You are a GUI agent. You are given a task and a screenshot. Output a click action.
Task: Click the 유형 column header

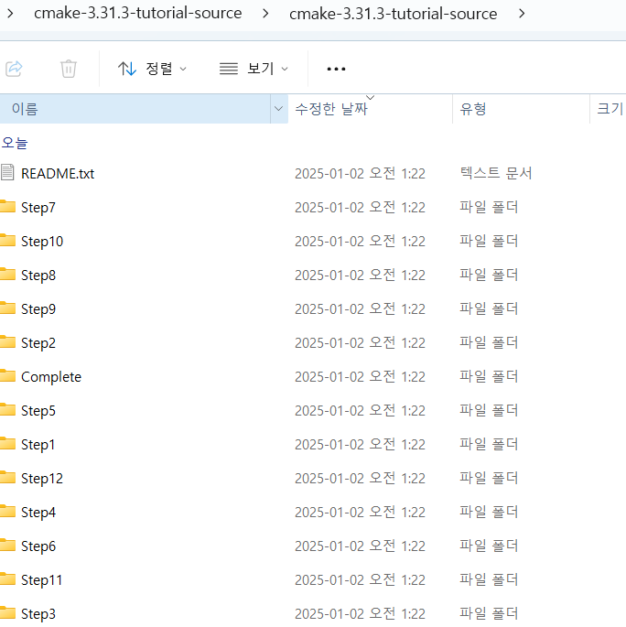[x=522, y=109]
